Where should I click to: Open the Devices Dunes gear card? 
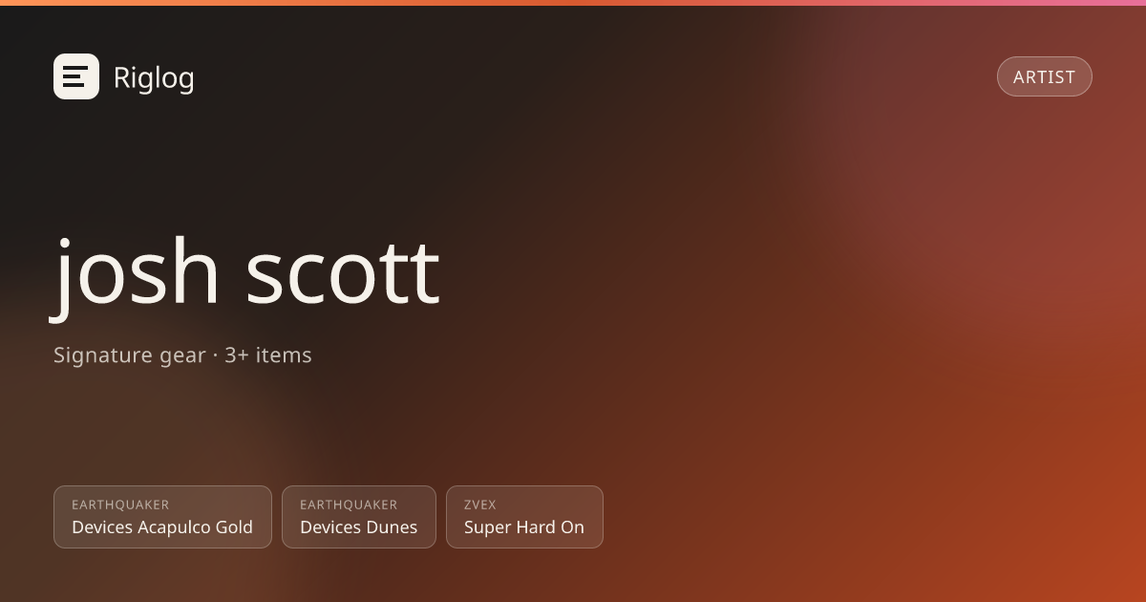pyautogui.click(x=359, y=517)
